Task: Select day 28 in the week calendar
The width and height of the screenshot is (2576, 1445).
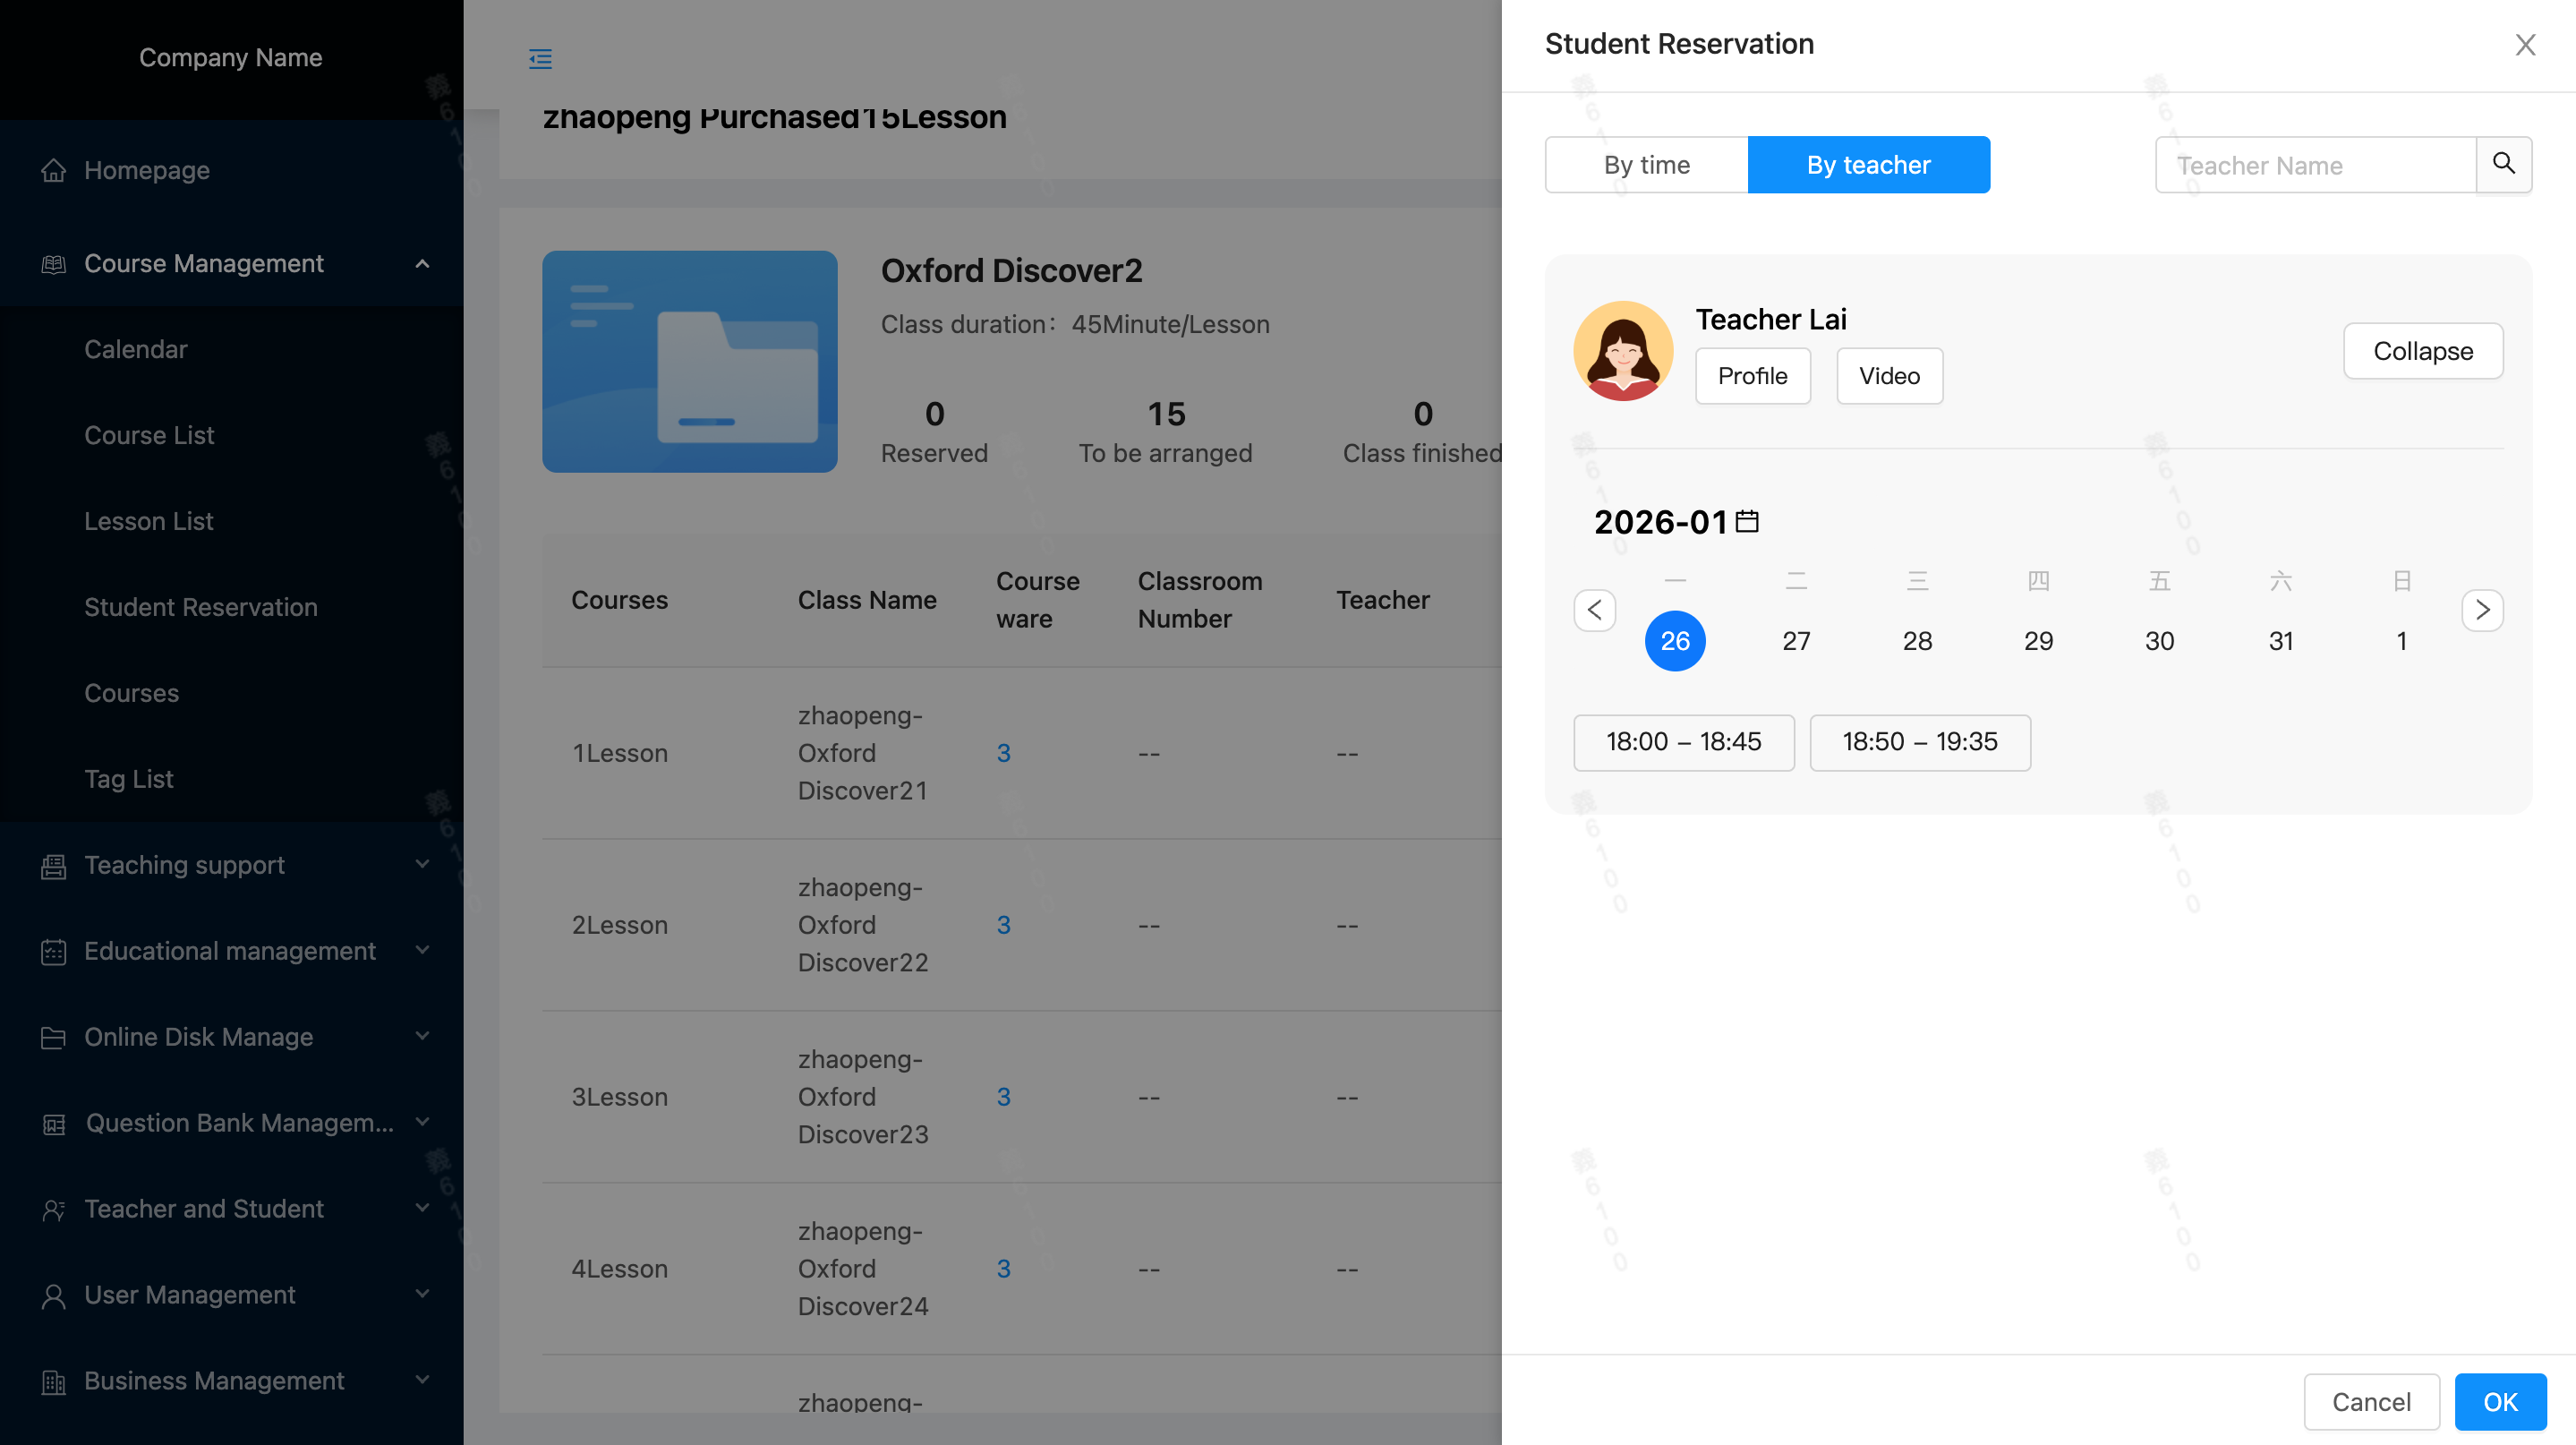Action: 1916,641
